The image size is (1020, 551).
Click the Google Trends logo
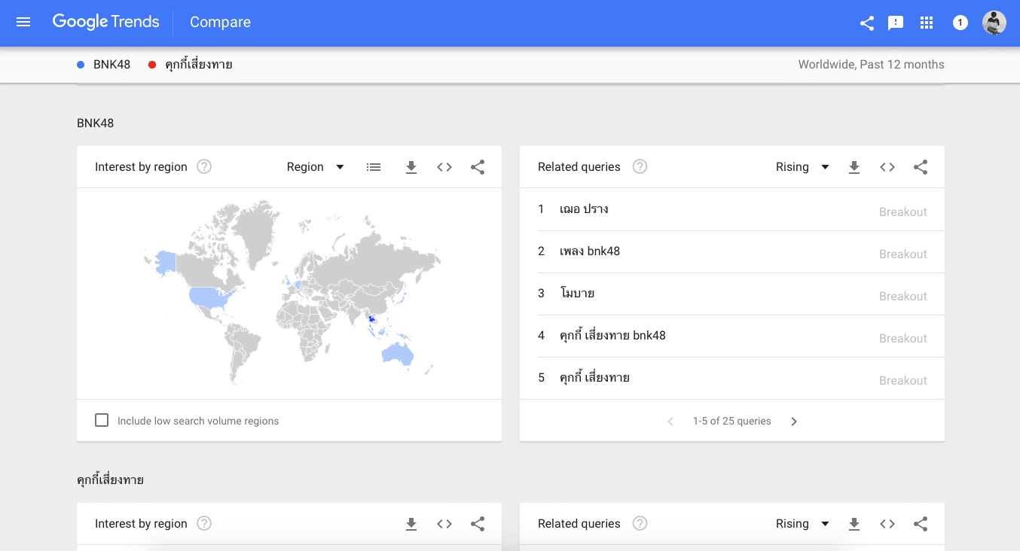coord(105,23)
